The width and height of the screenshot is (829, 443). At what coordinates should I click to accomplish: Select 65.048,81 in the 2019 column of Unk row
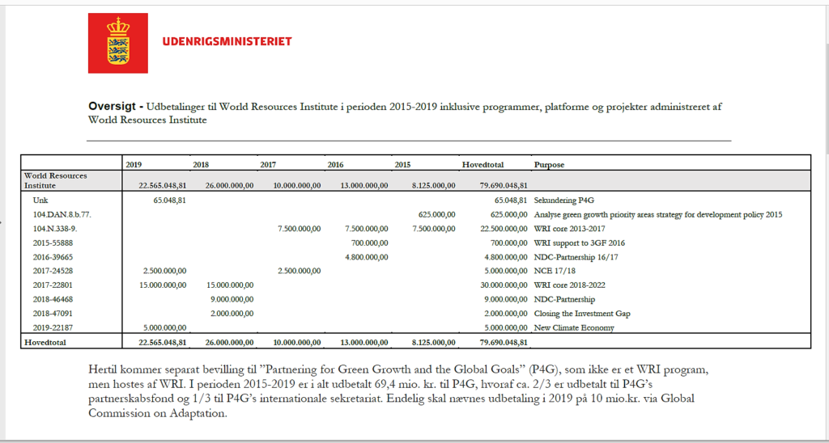[x=171, y=200]
